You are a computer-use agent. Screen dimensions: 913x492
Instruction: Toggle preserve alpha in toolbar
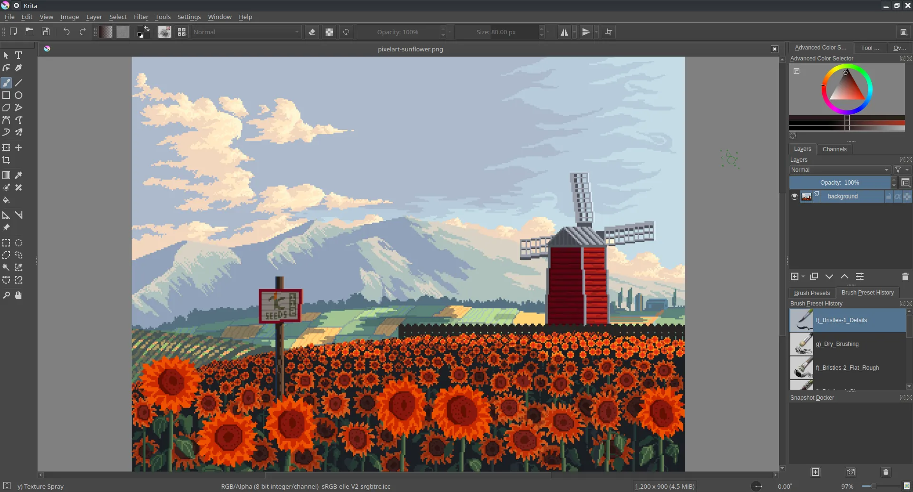click(x=329, y=32)
